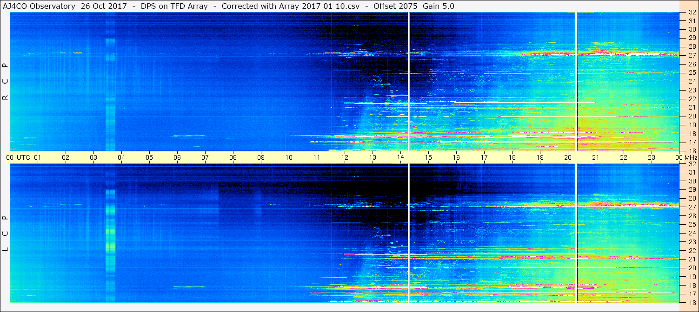Click the 32 MHz tick of LCP panel
The height and width of the screenshot is (312, 699).
click(x=692, y=164)
